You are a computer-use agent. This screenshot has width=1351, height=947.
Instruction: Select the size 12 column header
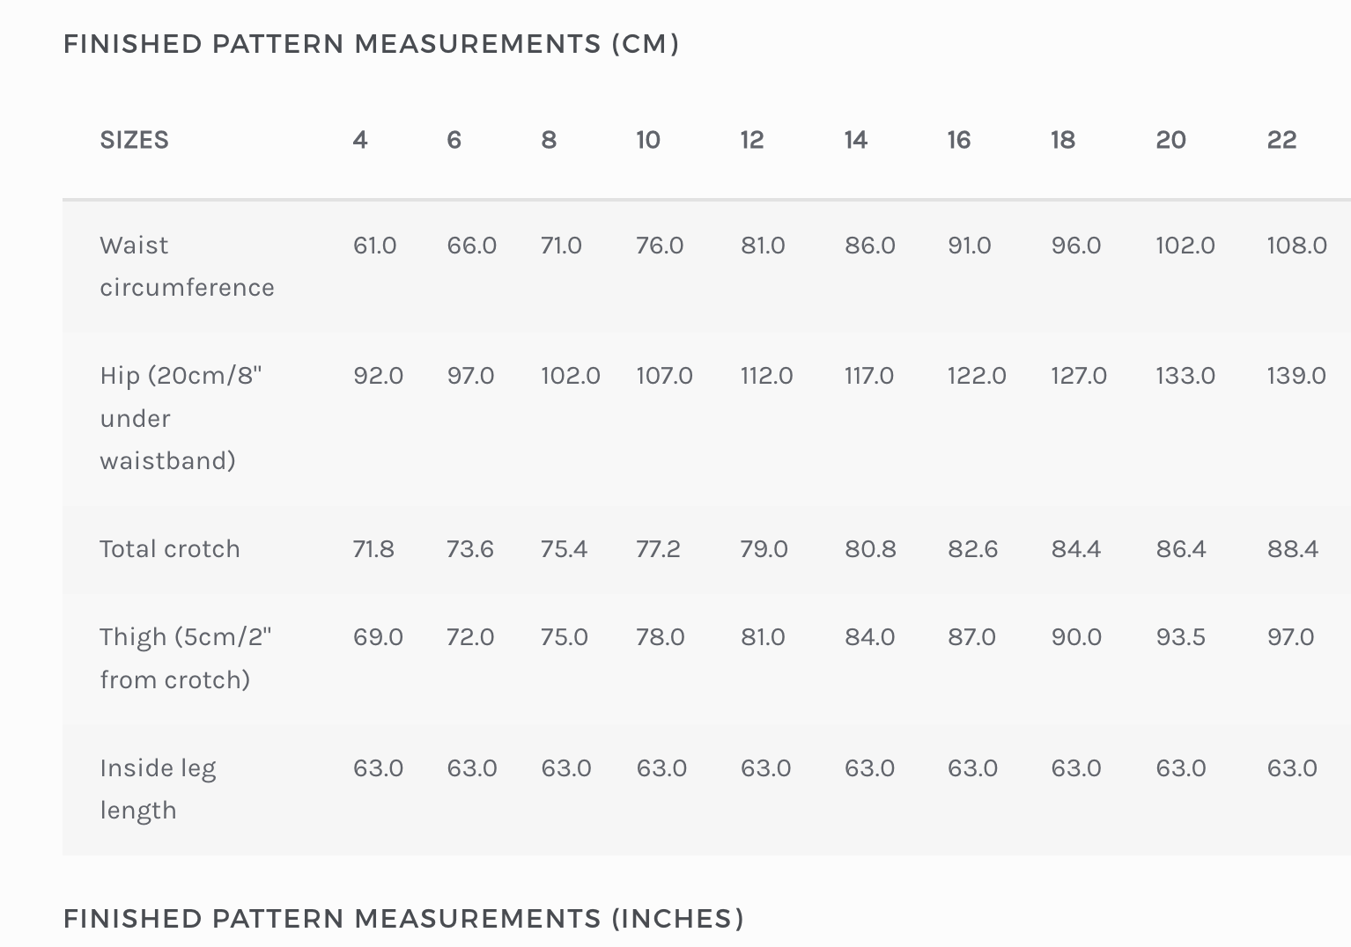point(752,140)
